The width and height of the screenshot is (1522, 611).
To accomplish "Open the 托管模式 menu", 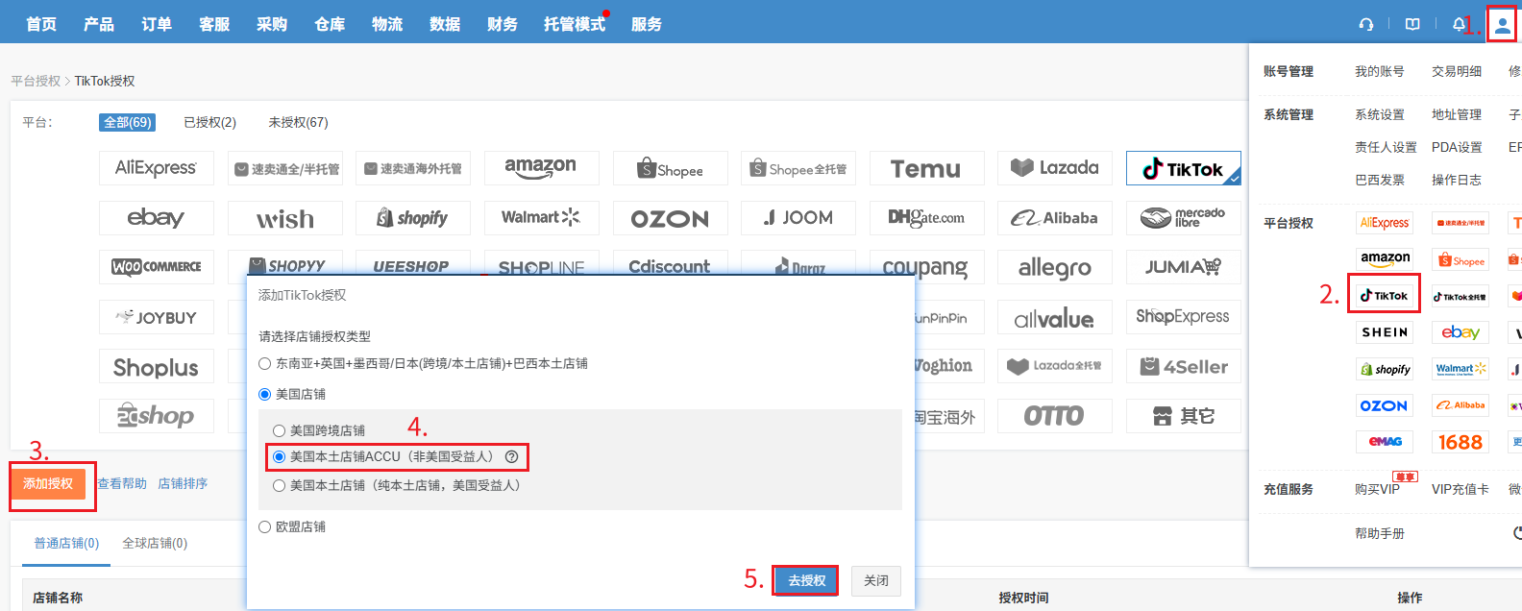I will click(575, 24).
